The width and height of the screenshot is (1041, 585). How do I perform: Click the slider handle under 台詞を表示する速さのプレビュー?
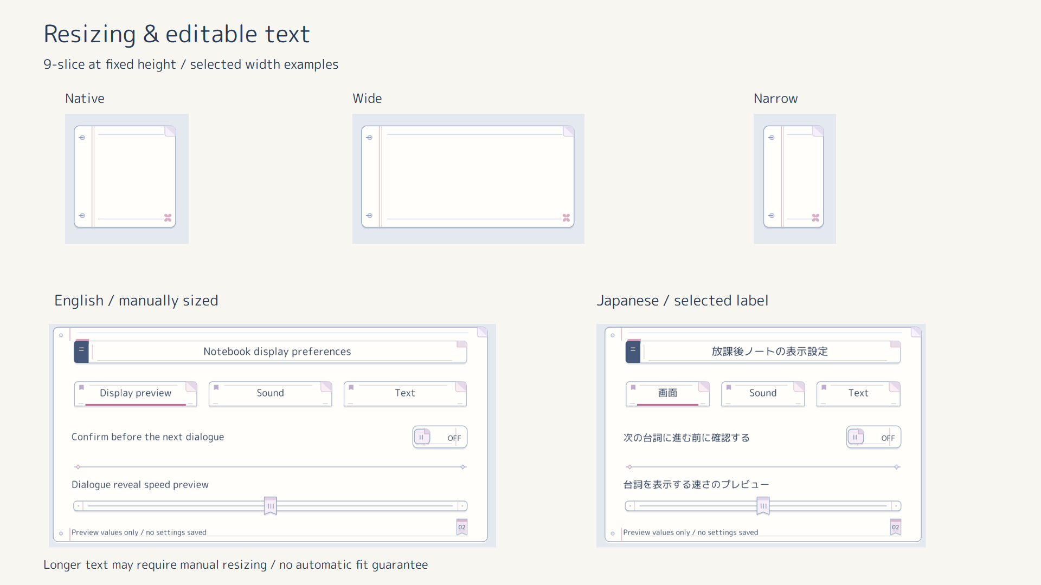point(763,506)
